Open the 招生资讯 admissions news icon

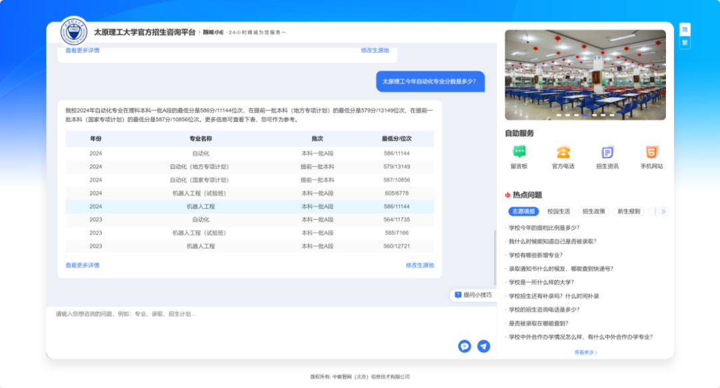(607, 152)
